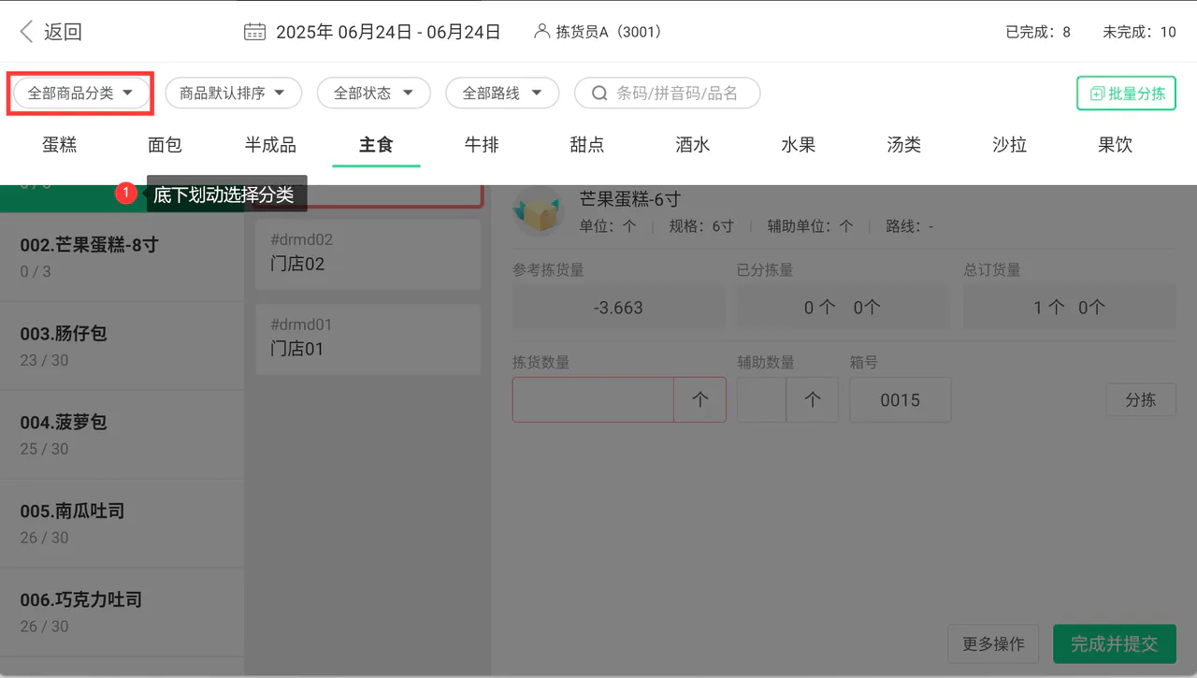
Task: Select product 005.南瓜吐司 in the list
Action: [x=122, y=524]
